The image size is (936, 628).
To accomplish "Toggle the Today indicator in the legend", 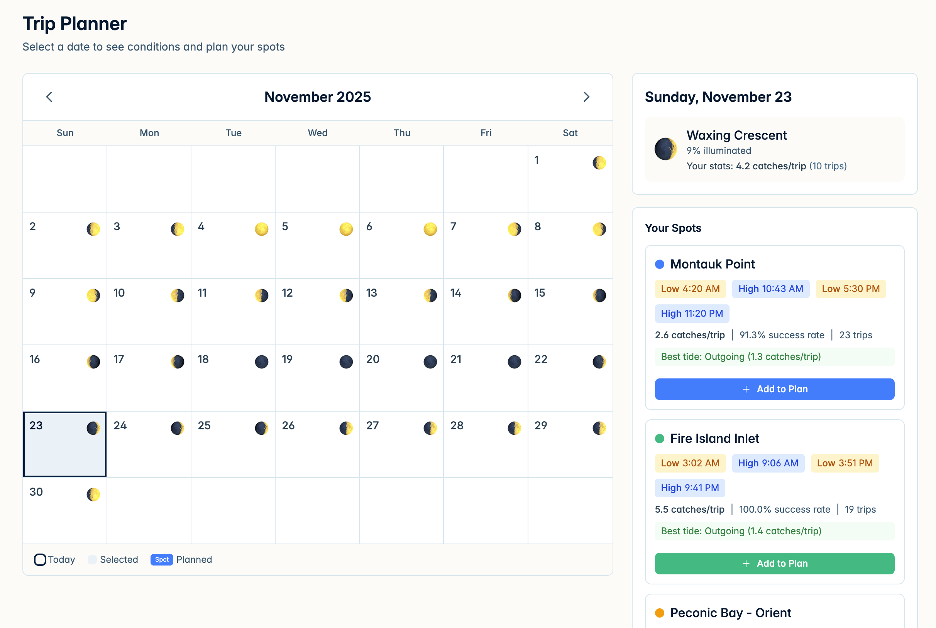I will pyautogui.click(x=40, y=559).
